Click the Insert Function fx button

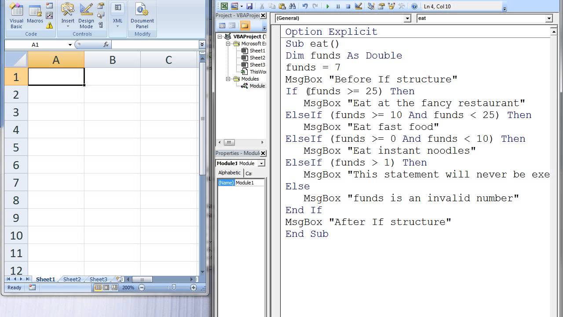106,44
